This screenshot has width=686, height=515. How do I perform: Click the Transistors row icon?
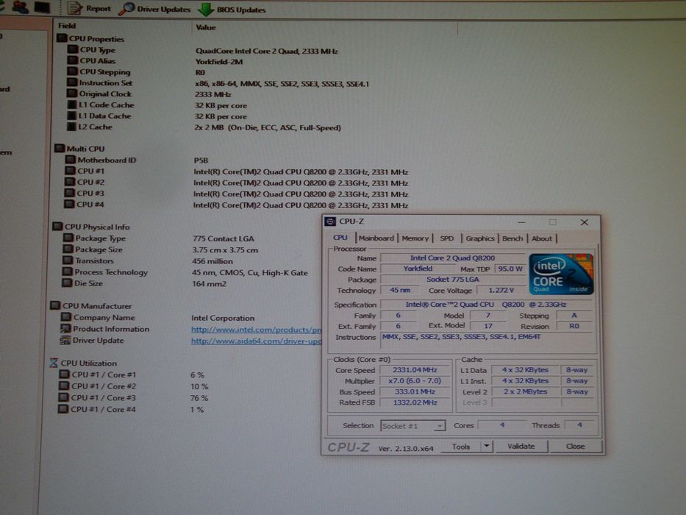[68, 260]
